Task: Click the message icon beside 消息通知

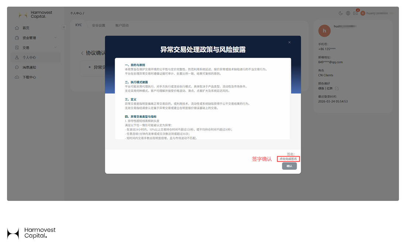Action: (x=17, y=67)
